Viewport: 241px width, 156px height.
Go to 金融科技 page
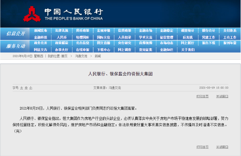41,37
